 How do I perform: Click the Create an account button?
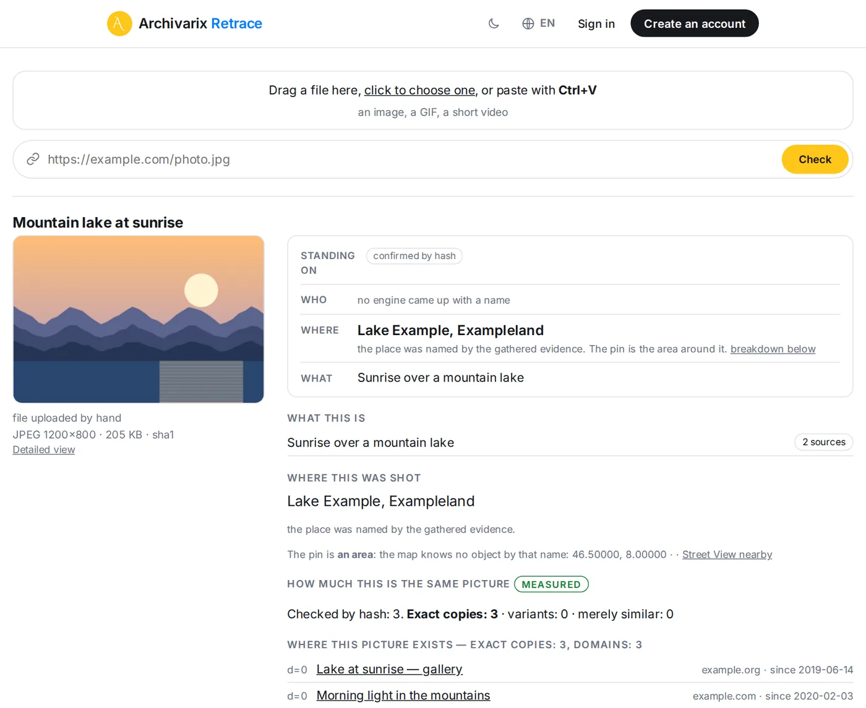tap(695, 23)
